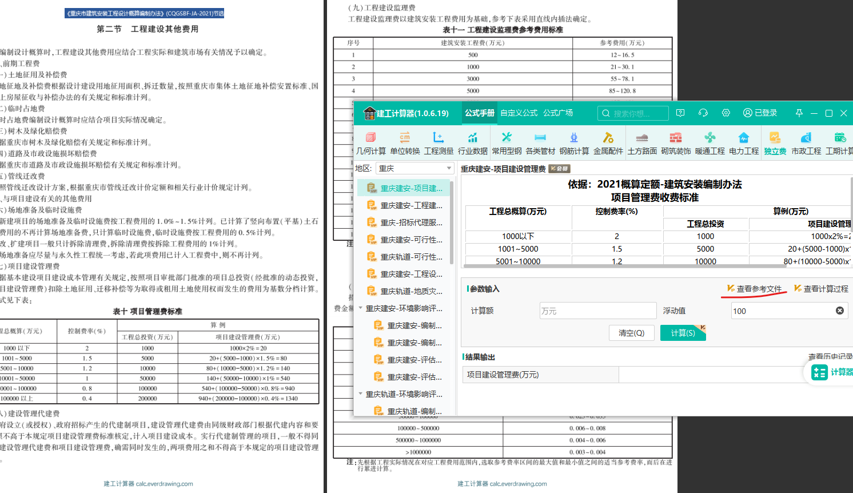
Task: Select 重庆-招标代理服 formula in list
Action: [404, 222]
